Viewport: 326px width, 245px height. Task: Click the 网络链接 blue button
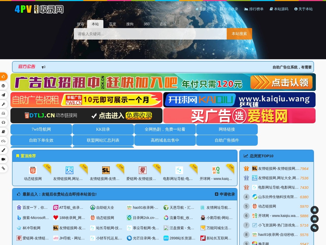pyautogui.click(x=227, y=129)
